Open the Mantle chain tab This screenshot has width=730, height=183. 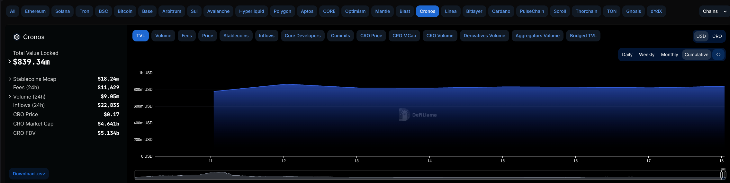[x=383, y=11]
